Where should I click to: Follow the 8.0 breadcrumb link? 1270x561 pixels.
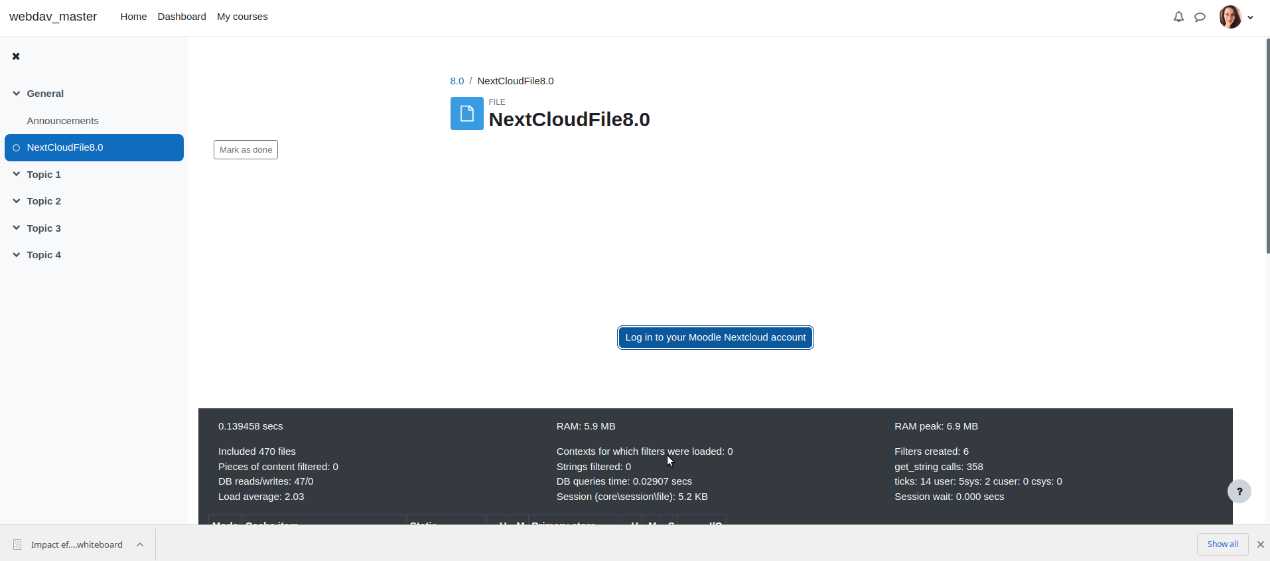pyautogui.click(x=457, y=81)
